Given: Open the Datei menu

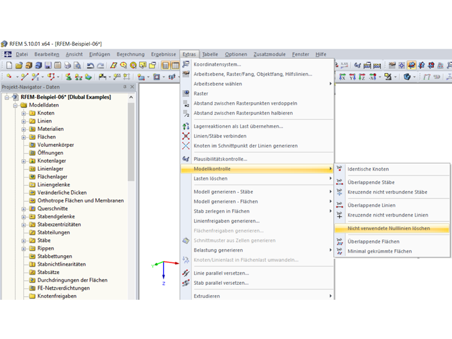Looking at the screenshot, I should point(22,54).
